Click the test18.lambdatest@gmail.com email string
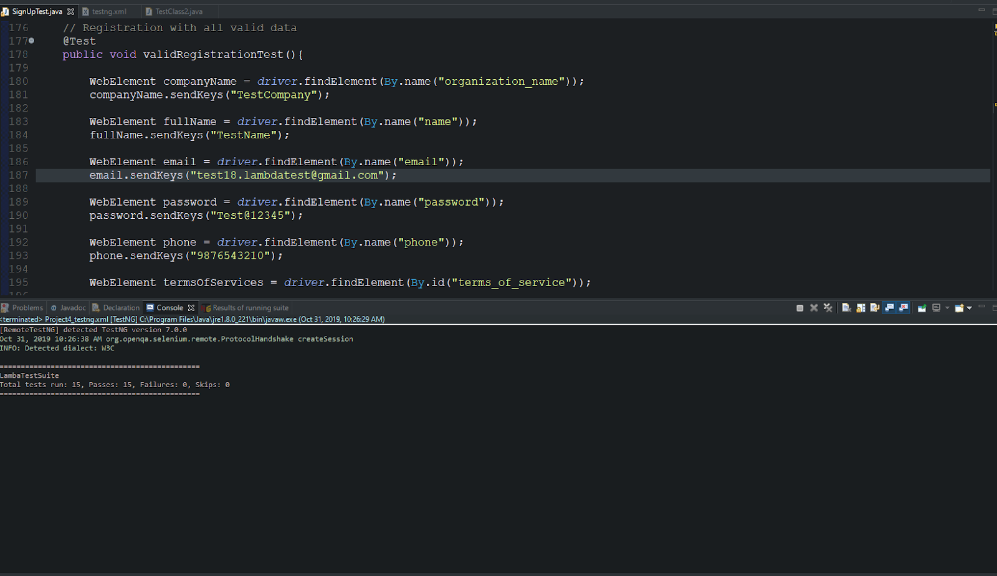 click(287, 175)
